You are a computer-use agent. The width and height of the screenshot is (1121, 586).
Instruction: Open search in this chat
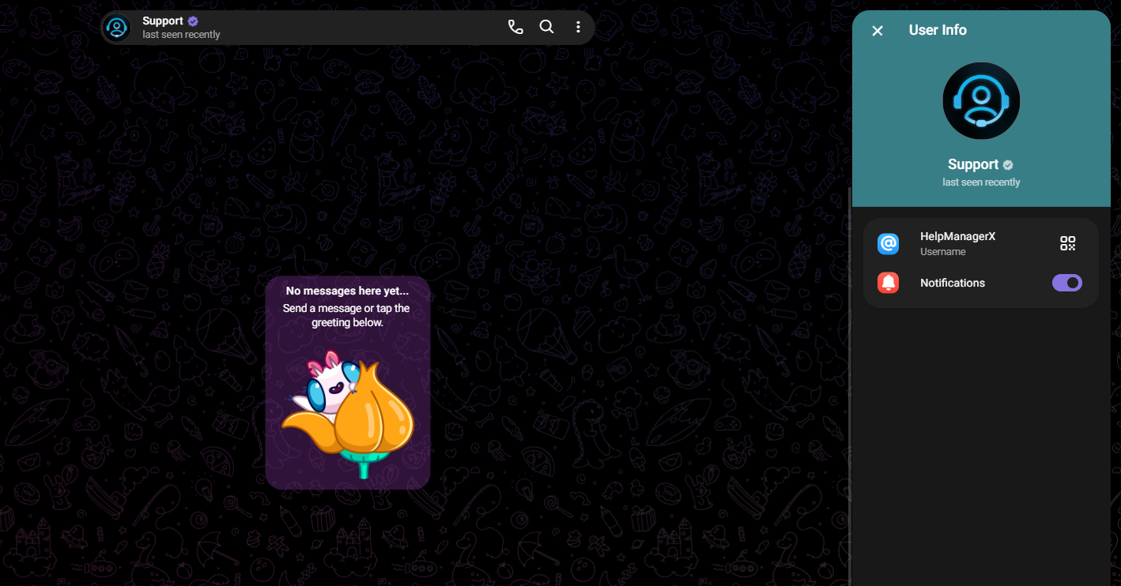point(546,27)
